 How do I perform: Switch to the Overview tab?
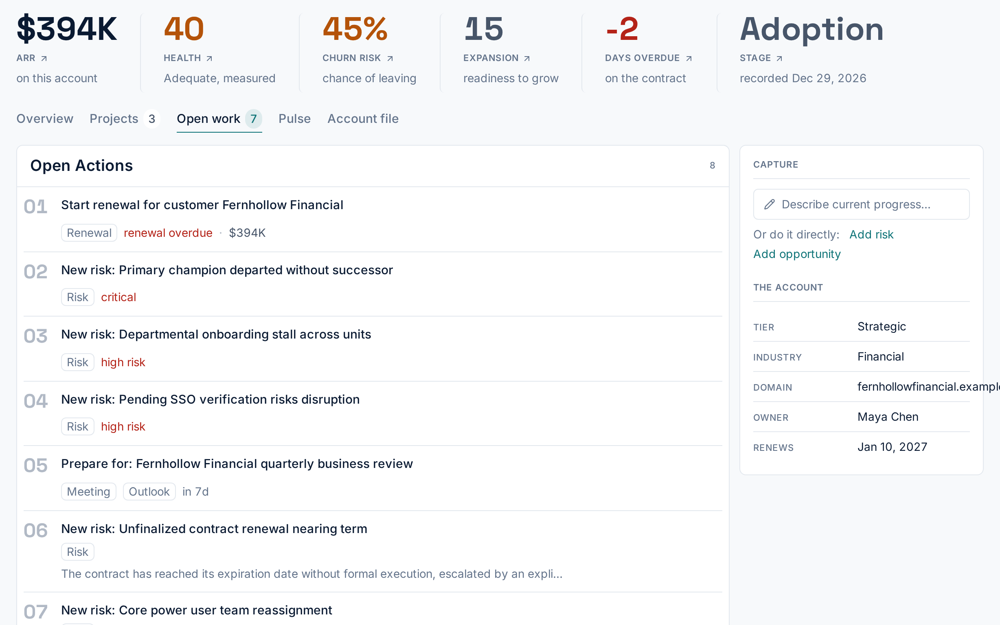pos(45,119)
